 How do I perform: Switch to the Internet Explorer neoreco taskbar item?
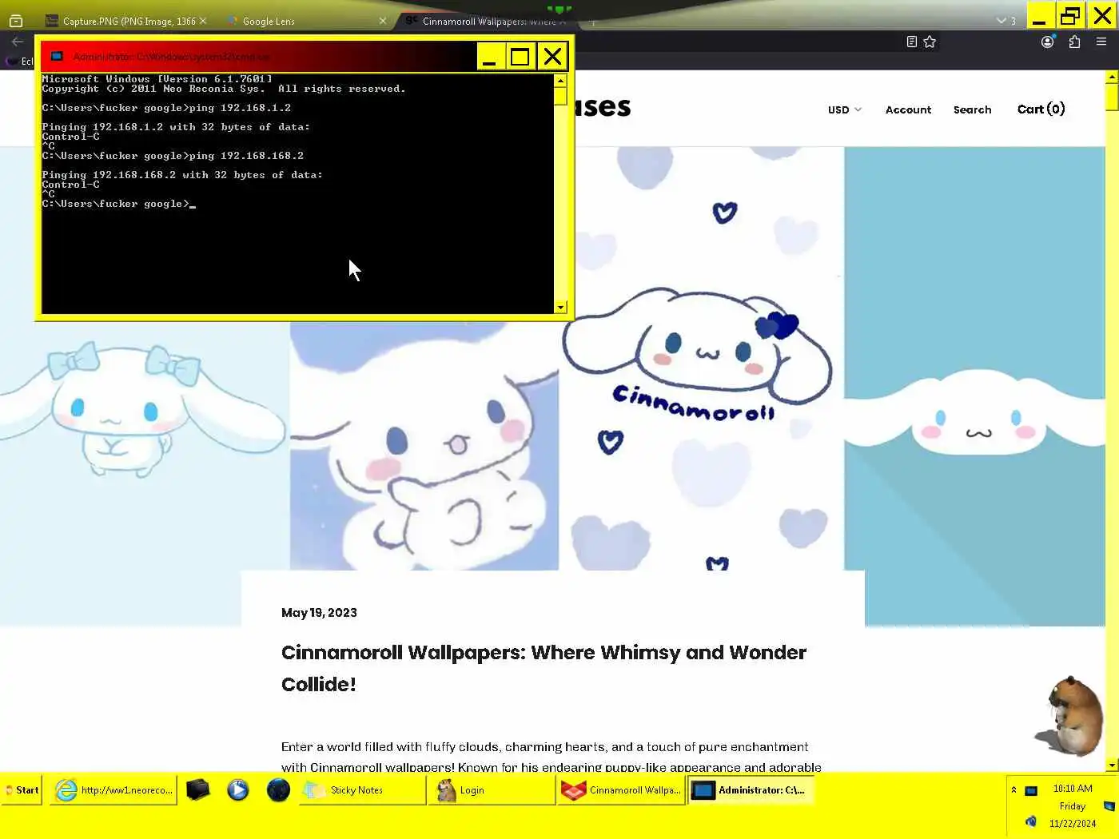[113, 790]
